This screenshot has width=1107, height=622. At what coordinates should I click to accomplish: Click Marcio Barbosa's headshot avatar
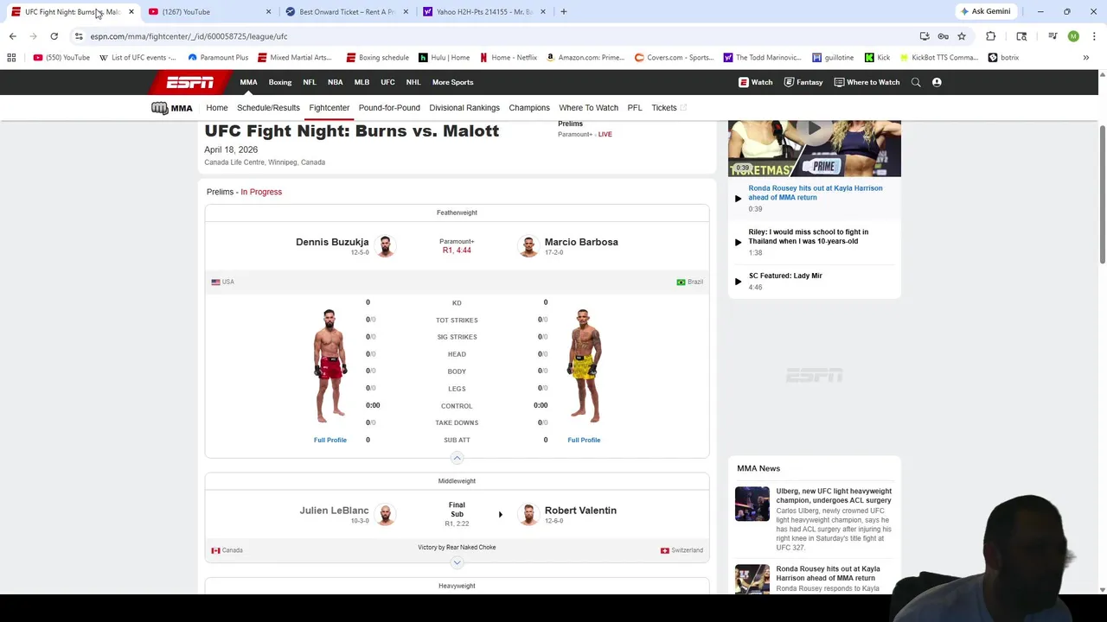[x=528, y=246]
